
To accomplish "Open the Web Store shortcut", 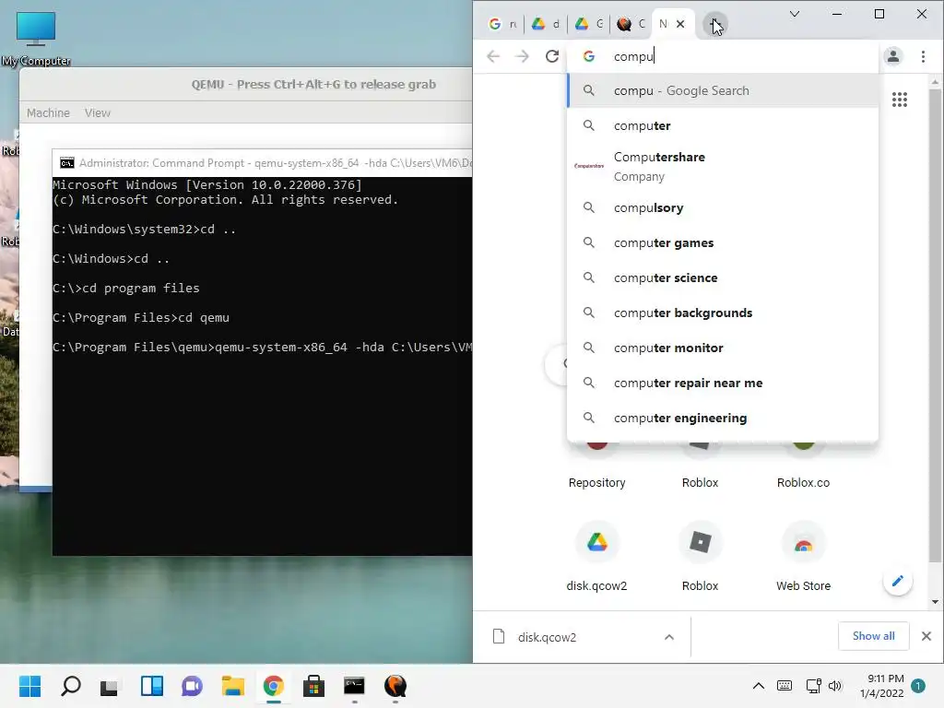I will pos(803,557).
